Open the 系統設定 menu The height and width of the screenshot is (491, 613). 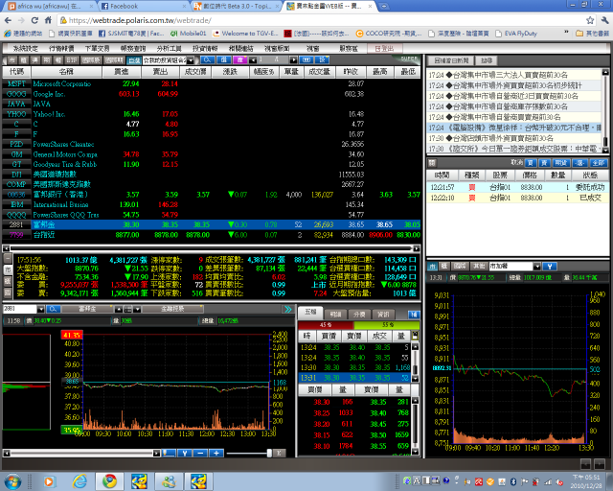click(26, 49)
